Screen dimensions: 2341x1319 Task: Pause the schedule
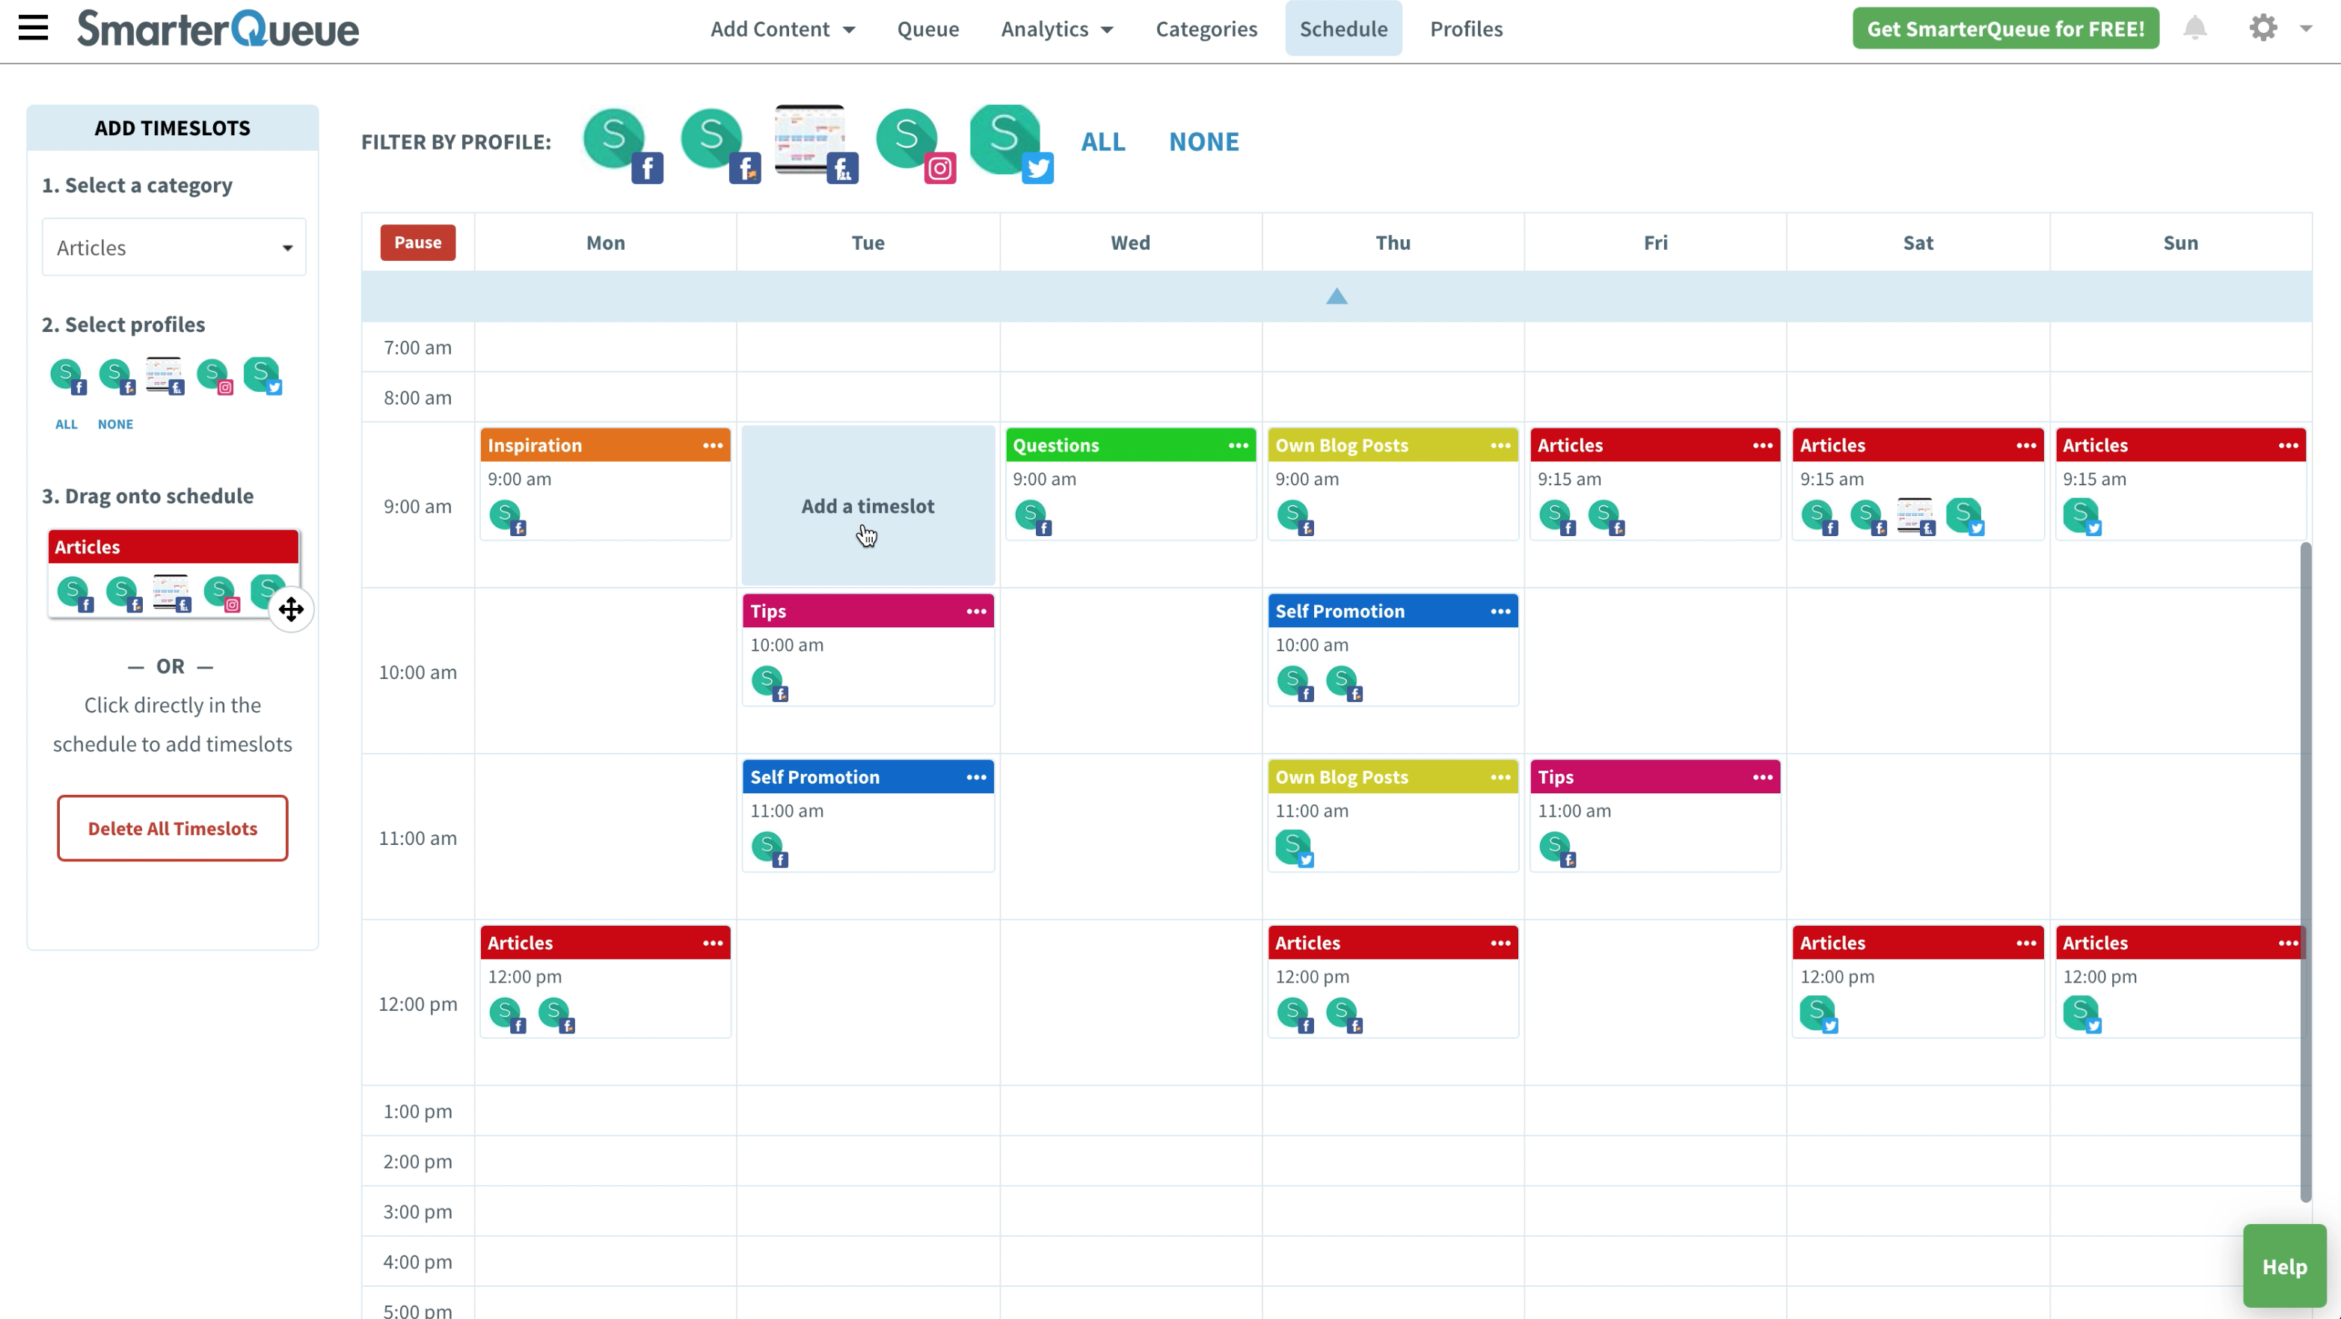pos(418,242)
